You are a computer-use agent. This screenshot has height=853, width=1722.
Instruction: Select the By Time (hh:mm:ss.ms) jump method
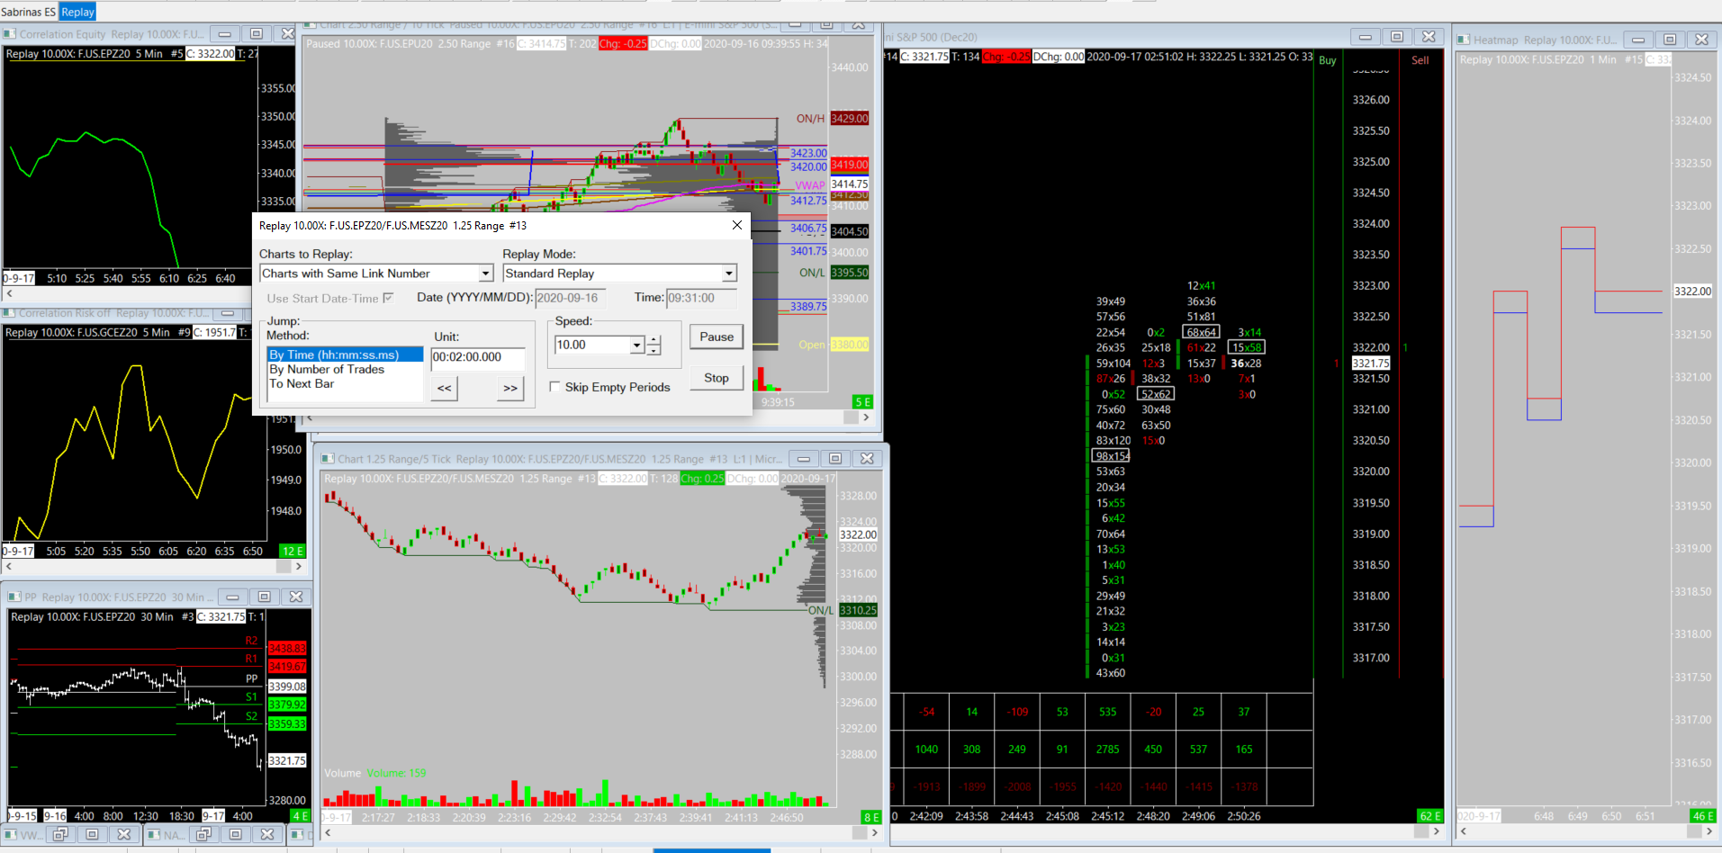click(345, 355)
